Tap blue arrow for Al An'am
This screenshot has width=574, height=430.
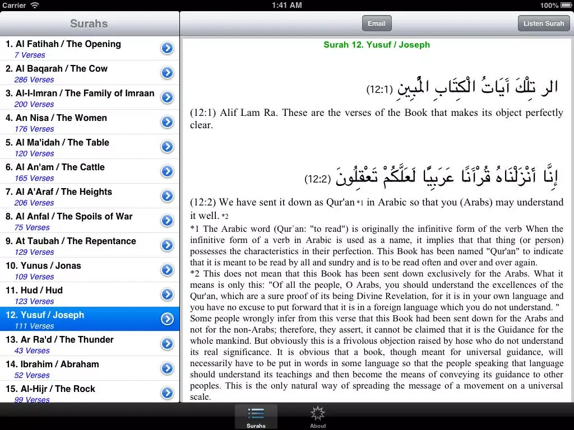[167, 171]
